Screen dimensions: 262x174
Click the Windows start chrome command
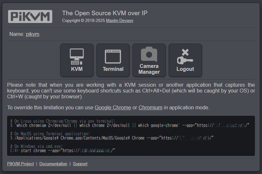63,151
